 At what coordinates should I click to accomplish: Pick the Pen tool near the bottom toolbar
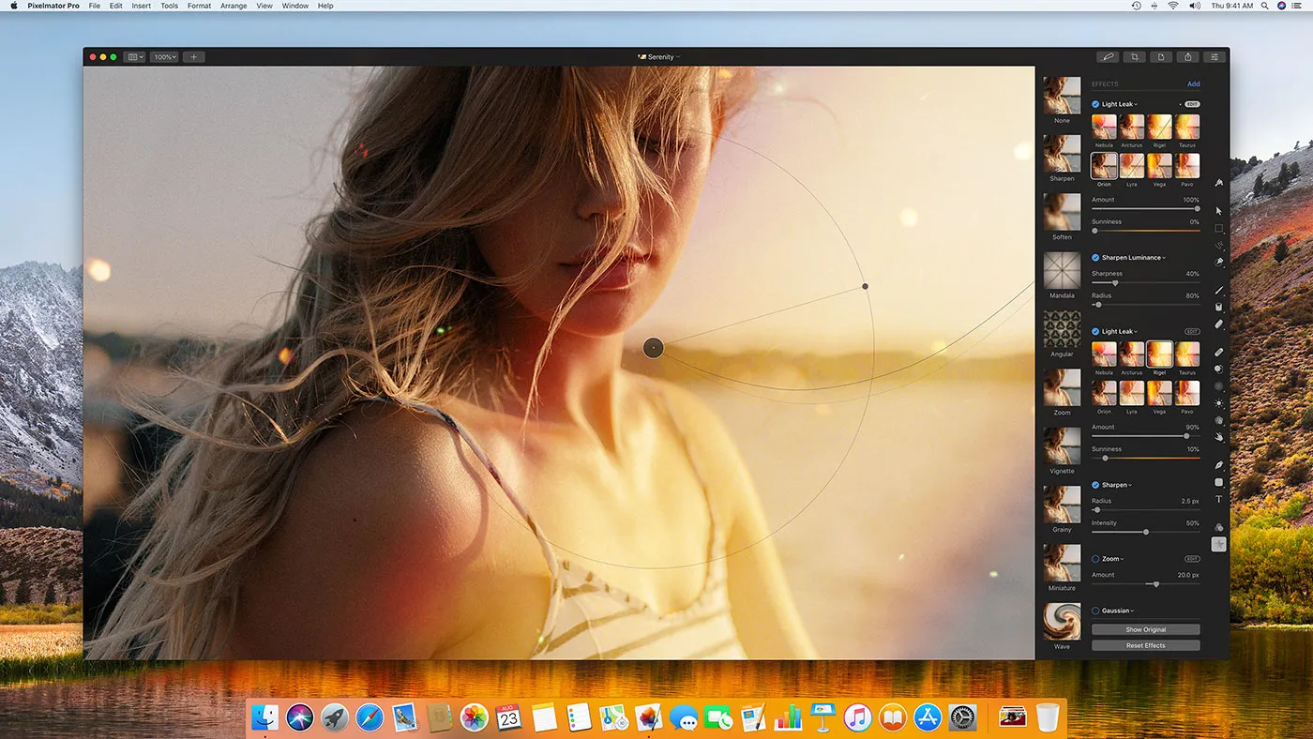pos(1218,464)
